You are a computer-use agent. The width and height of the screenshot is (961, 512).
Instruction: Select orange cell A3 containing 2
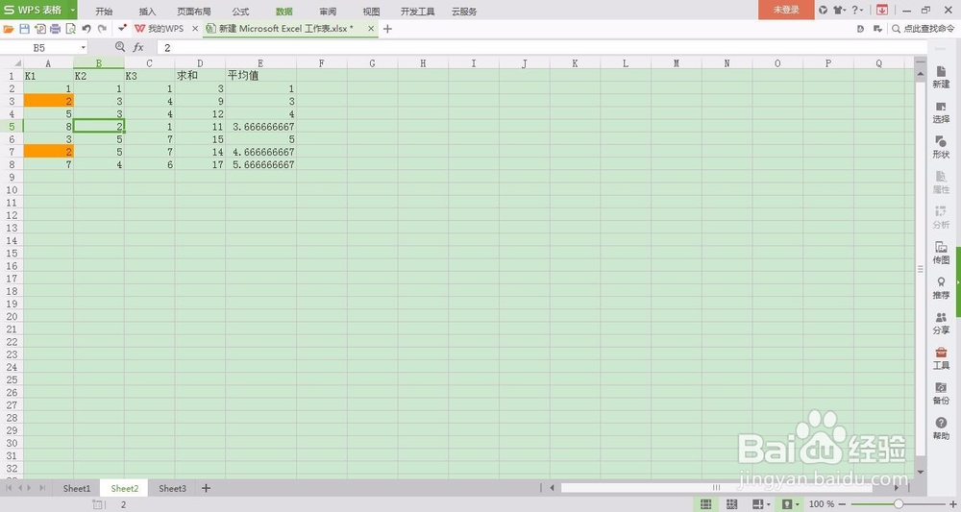pos(48,101)
